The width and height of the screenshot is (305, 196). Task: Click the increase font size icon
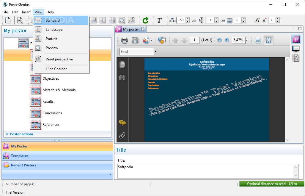point(257,20)
